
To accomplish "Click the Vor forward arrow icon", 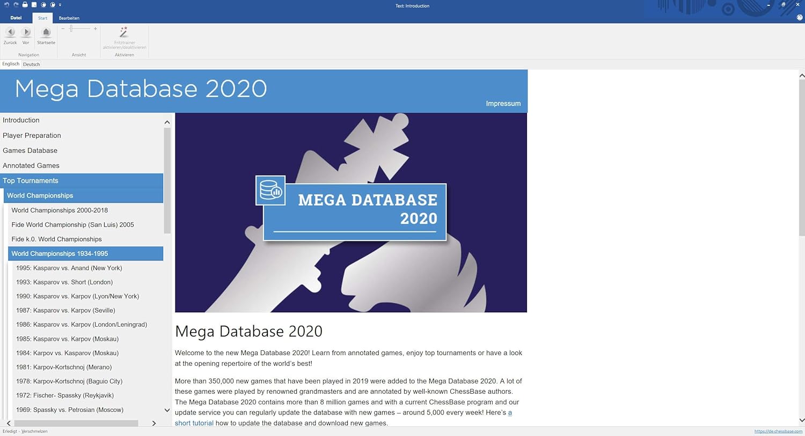I will [x=26, y=32].
